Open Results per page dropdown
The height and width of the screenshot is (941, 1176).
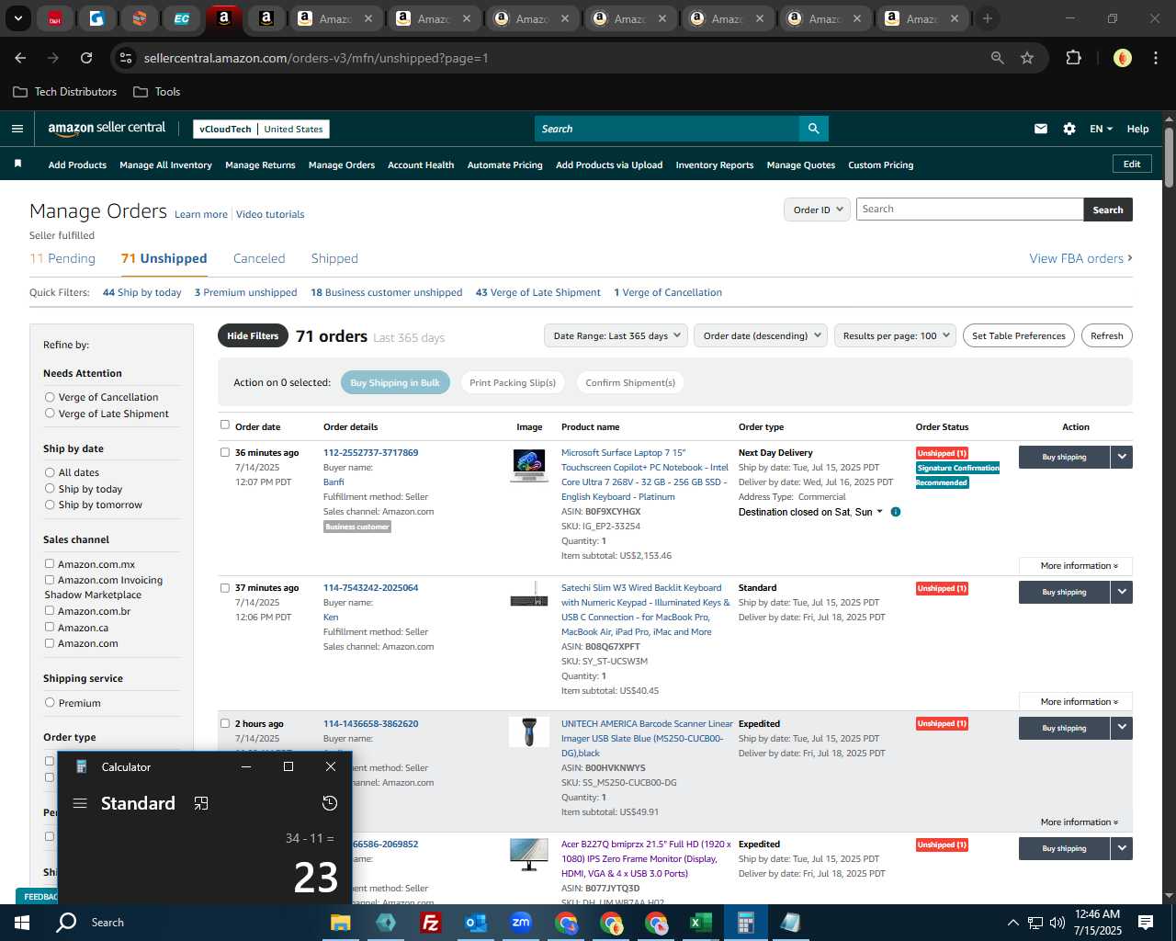point(895,335)
